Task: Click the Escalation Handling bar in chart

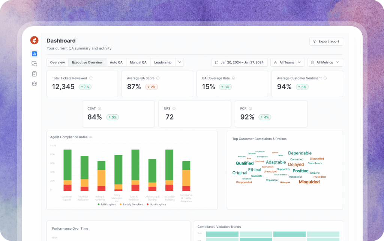Action: [169, 170]
